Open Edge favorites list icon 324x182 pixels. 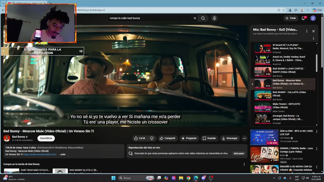296,10
